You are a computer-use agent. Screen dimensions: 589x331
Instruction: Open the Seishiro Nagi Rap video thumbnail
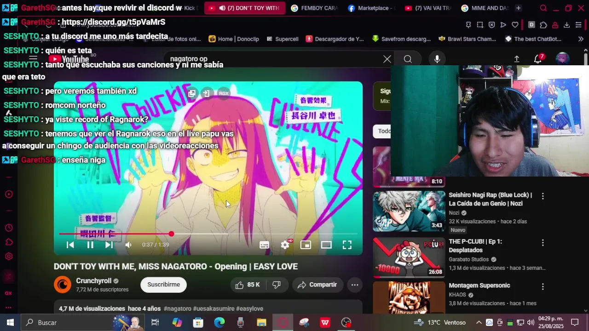pos(409,211)
